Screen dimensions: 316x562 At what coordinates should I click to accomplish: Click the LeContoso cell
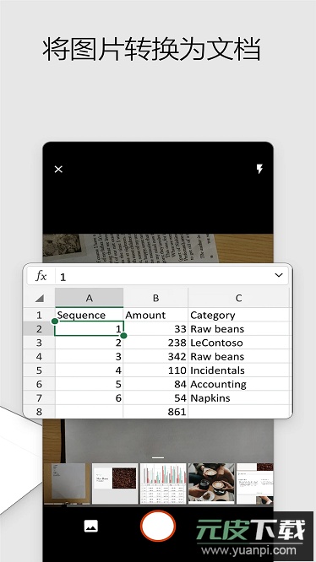(x=238, y=343)
